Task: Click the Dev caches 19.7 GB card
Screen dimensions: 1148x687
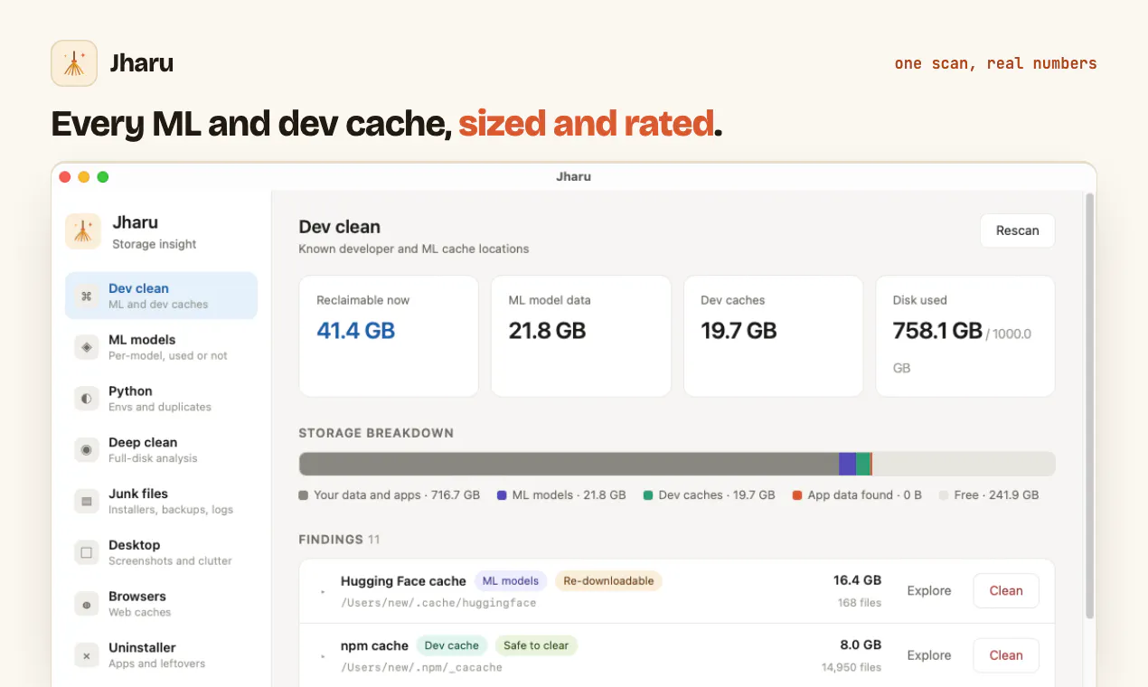Action: coord(773,336)
